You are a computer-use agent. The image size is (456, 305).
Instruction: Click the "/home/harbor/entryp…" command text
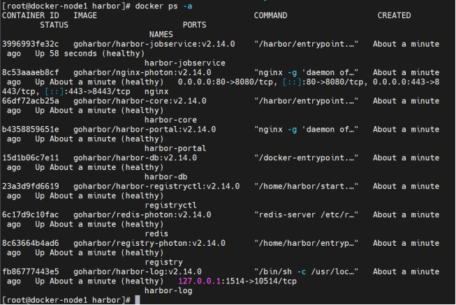[x=307, y=243]
